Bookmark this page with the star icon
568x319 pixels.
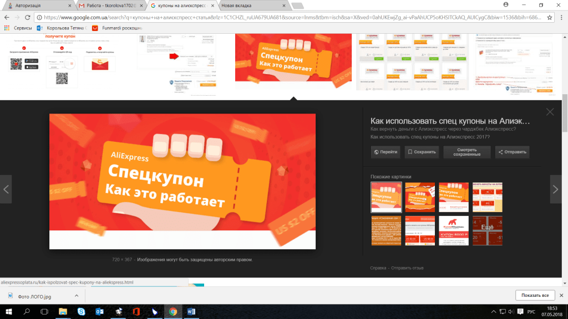coord(550,17)
